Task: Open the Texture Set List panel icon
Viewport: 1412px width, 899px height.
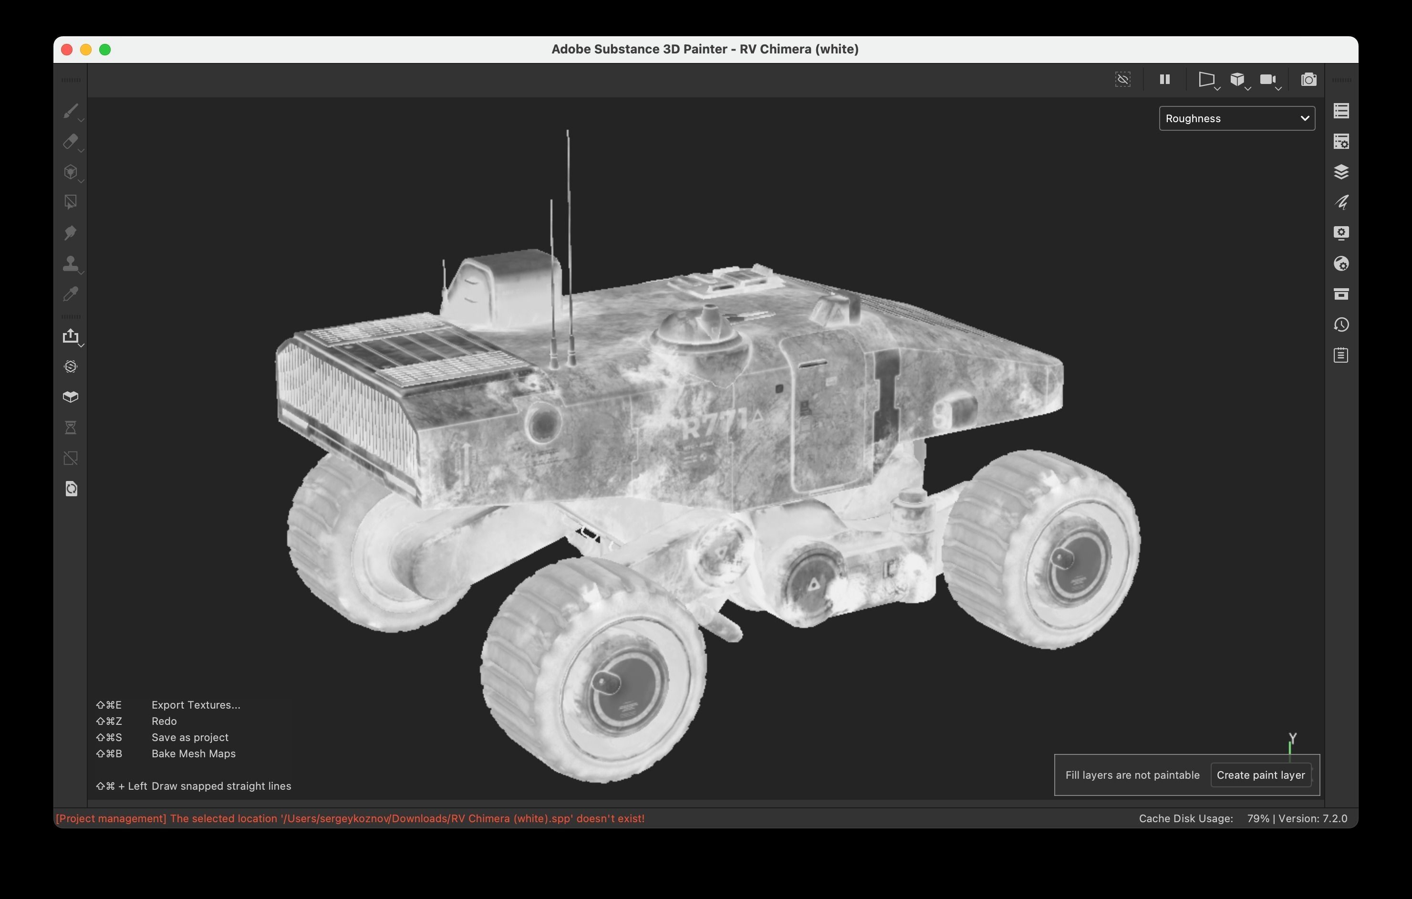Action: click(1341, 111)
